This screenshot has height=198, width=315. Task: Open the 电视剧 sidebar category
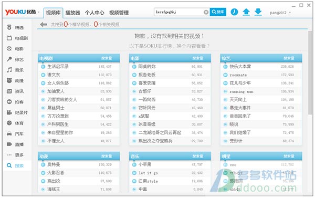click(x=17, y=38)
